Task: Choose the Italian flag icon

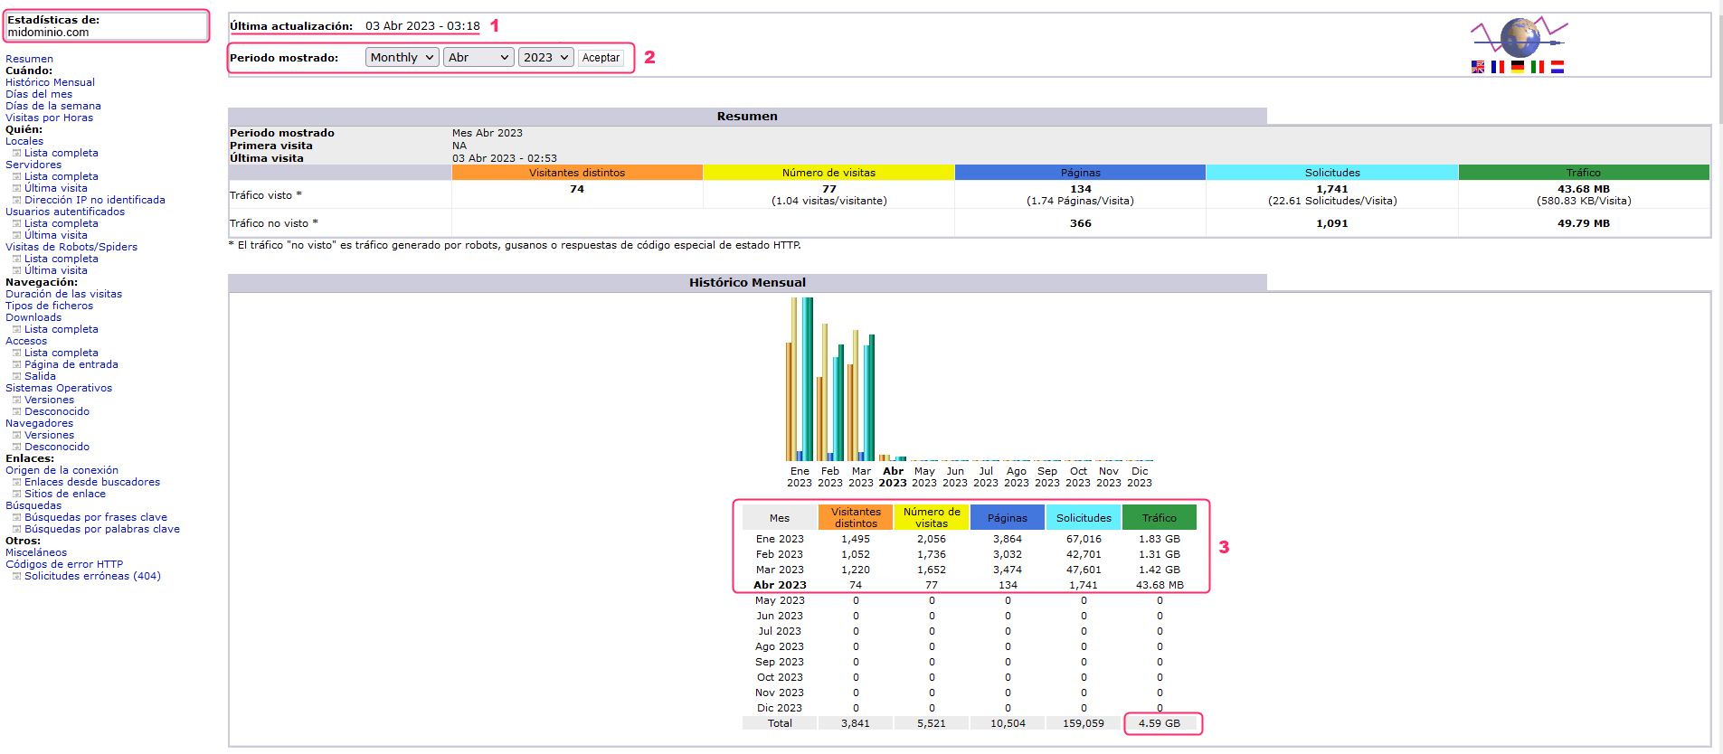Action: click(x=1538, y=67)
